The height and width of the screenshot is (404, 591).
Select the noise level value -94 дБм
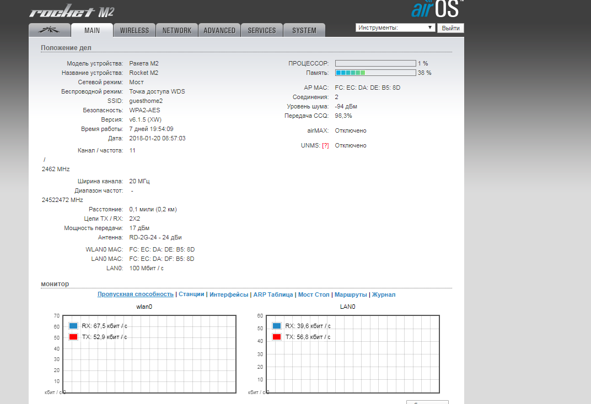point(346,106)
